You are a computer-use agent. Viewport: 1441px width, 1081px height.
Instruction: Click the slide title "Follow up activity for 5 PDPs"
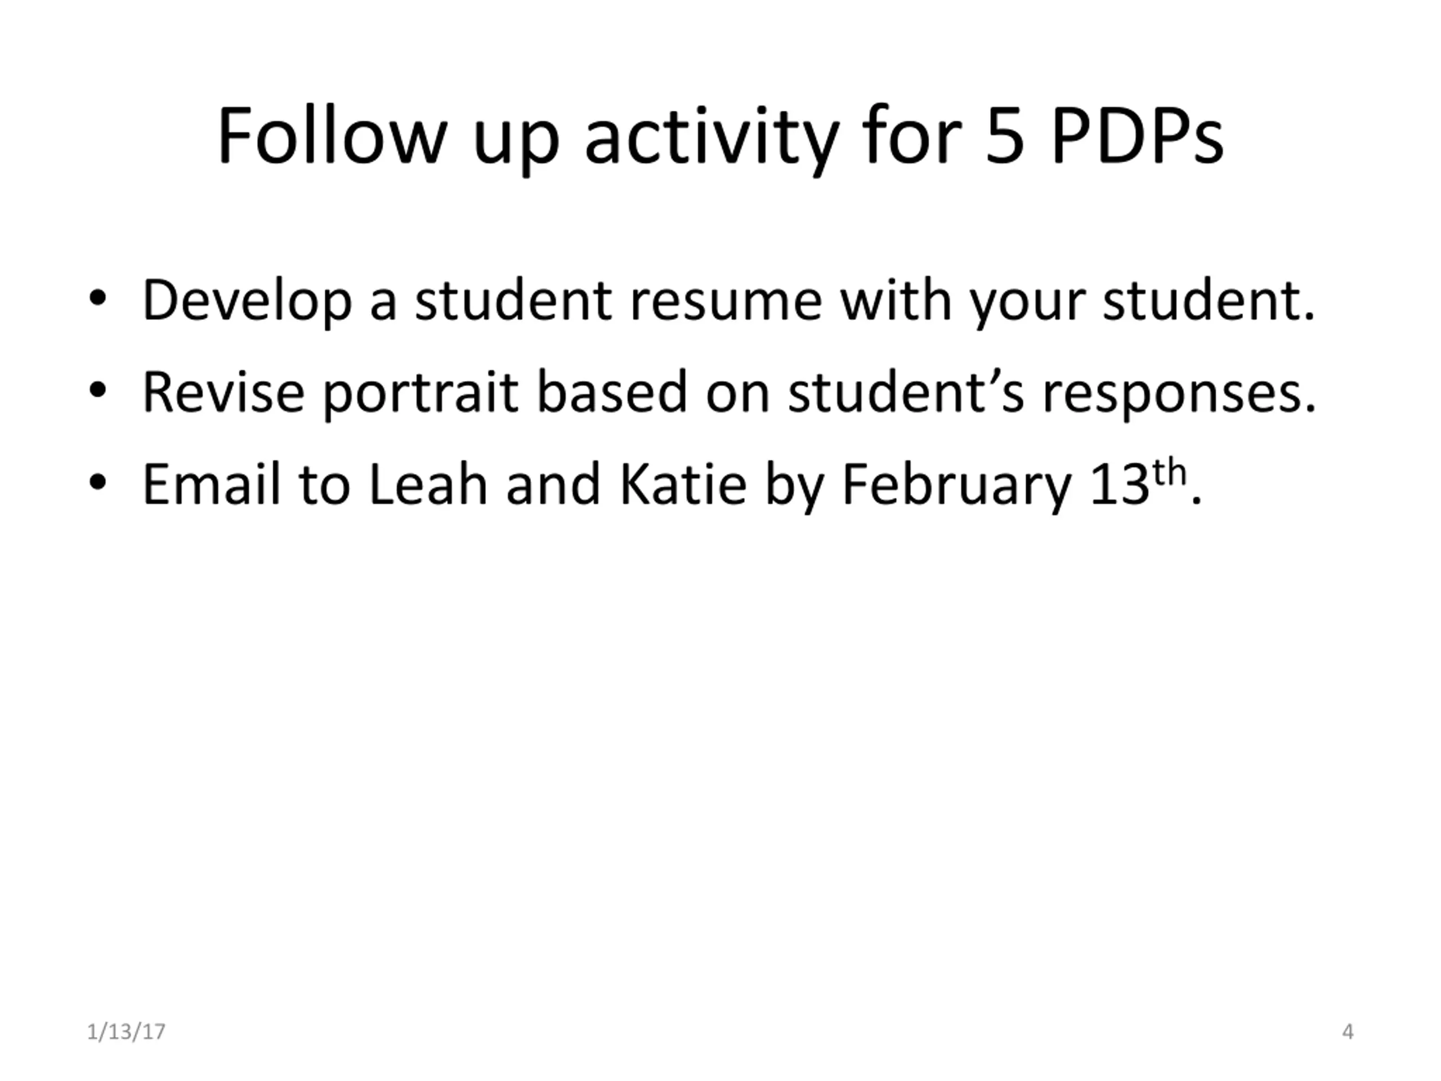720,137
